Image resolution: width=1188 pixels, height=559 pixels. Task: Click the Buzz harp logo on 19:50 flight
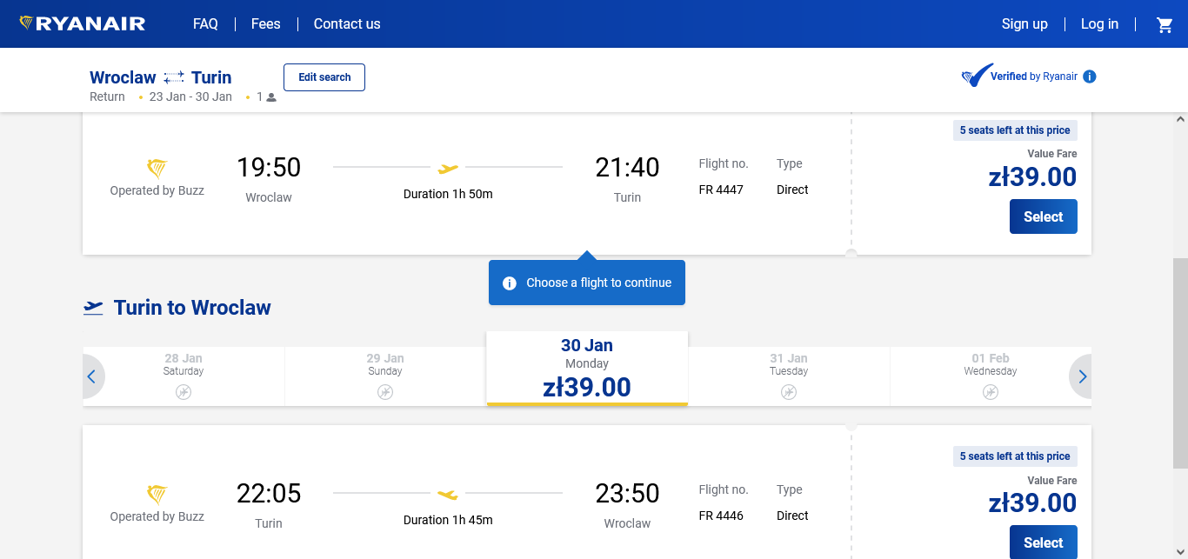157,169
